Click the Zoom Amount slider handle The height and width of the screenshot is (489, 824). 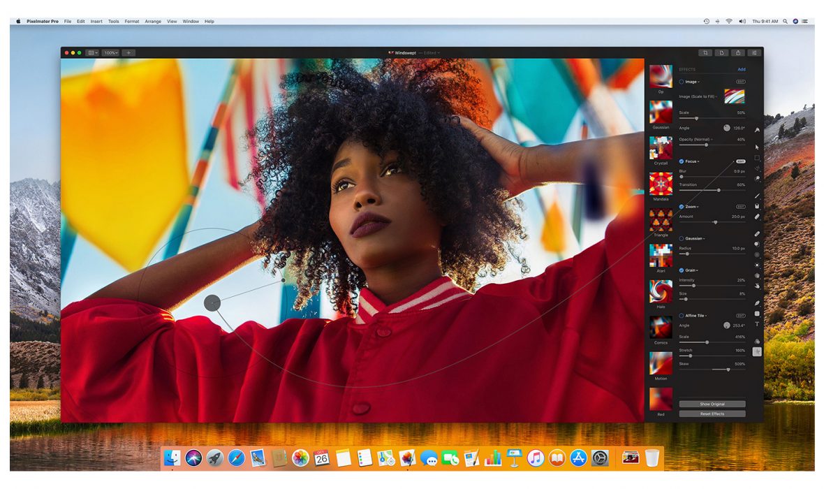click(x=714, y=222)
